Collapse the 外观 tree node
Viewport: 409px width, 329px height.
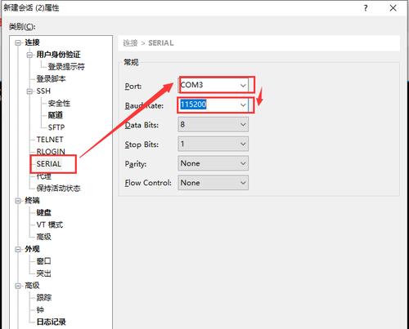click(x=18, y=249)
